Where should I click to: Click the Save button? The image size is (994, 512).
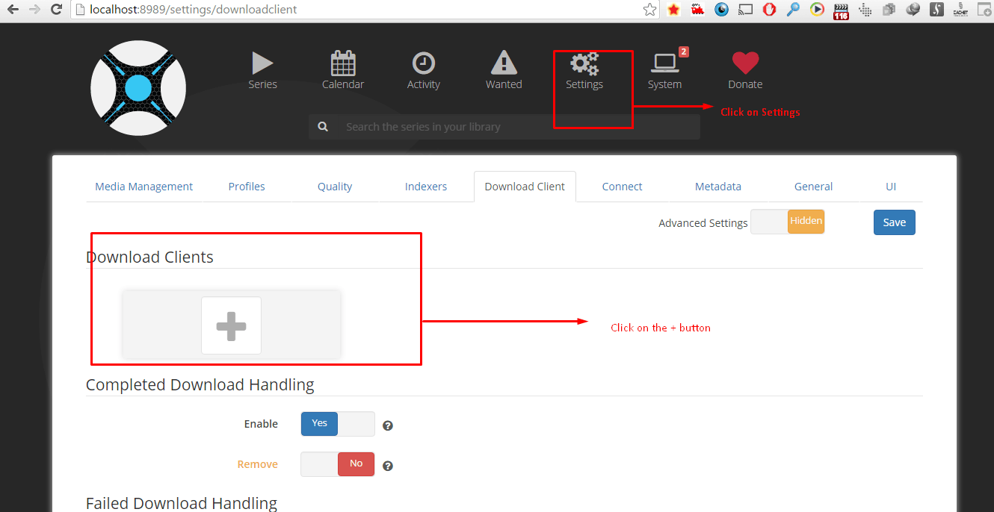894,222
